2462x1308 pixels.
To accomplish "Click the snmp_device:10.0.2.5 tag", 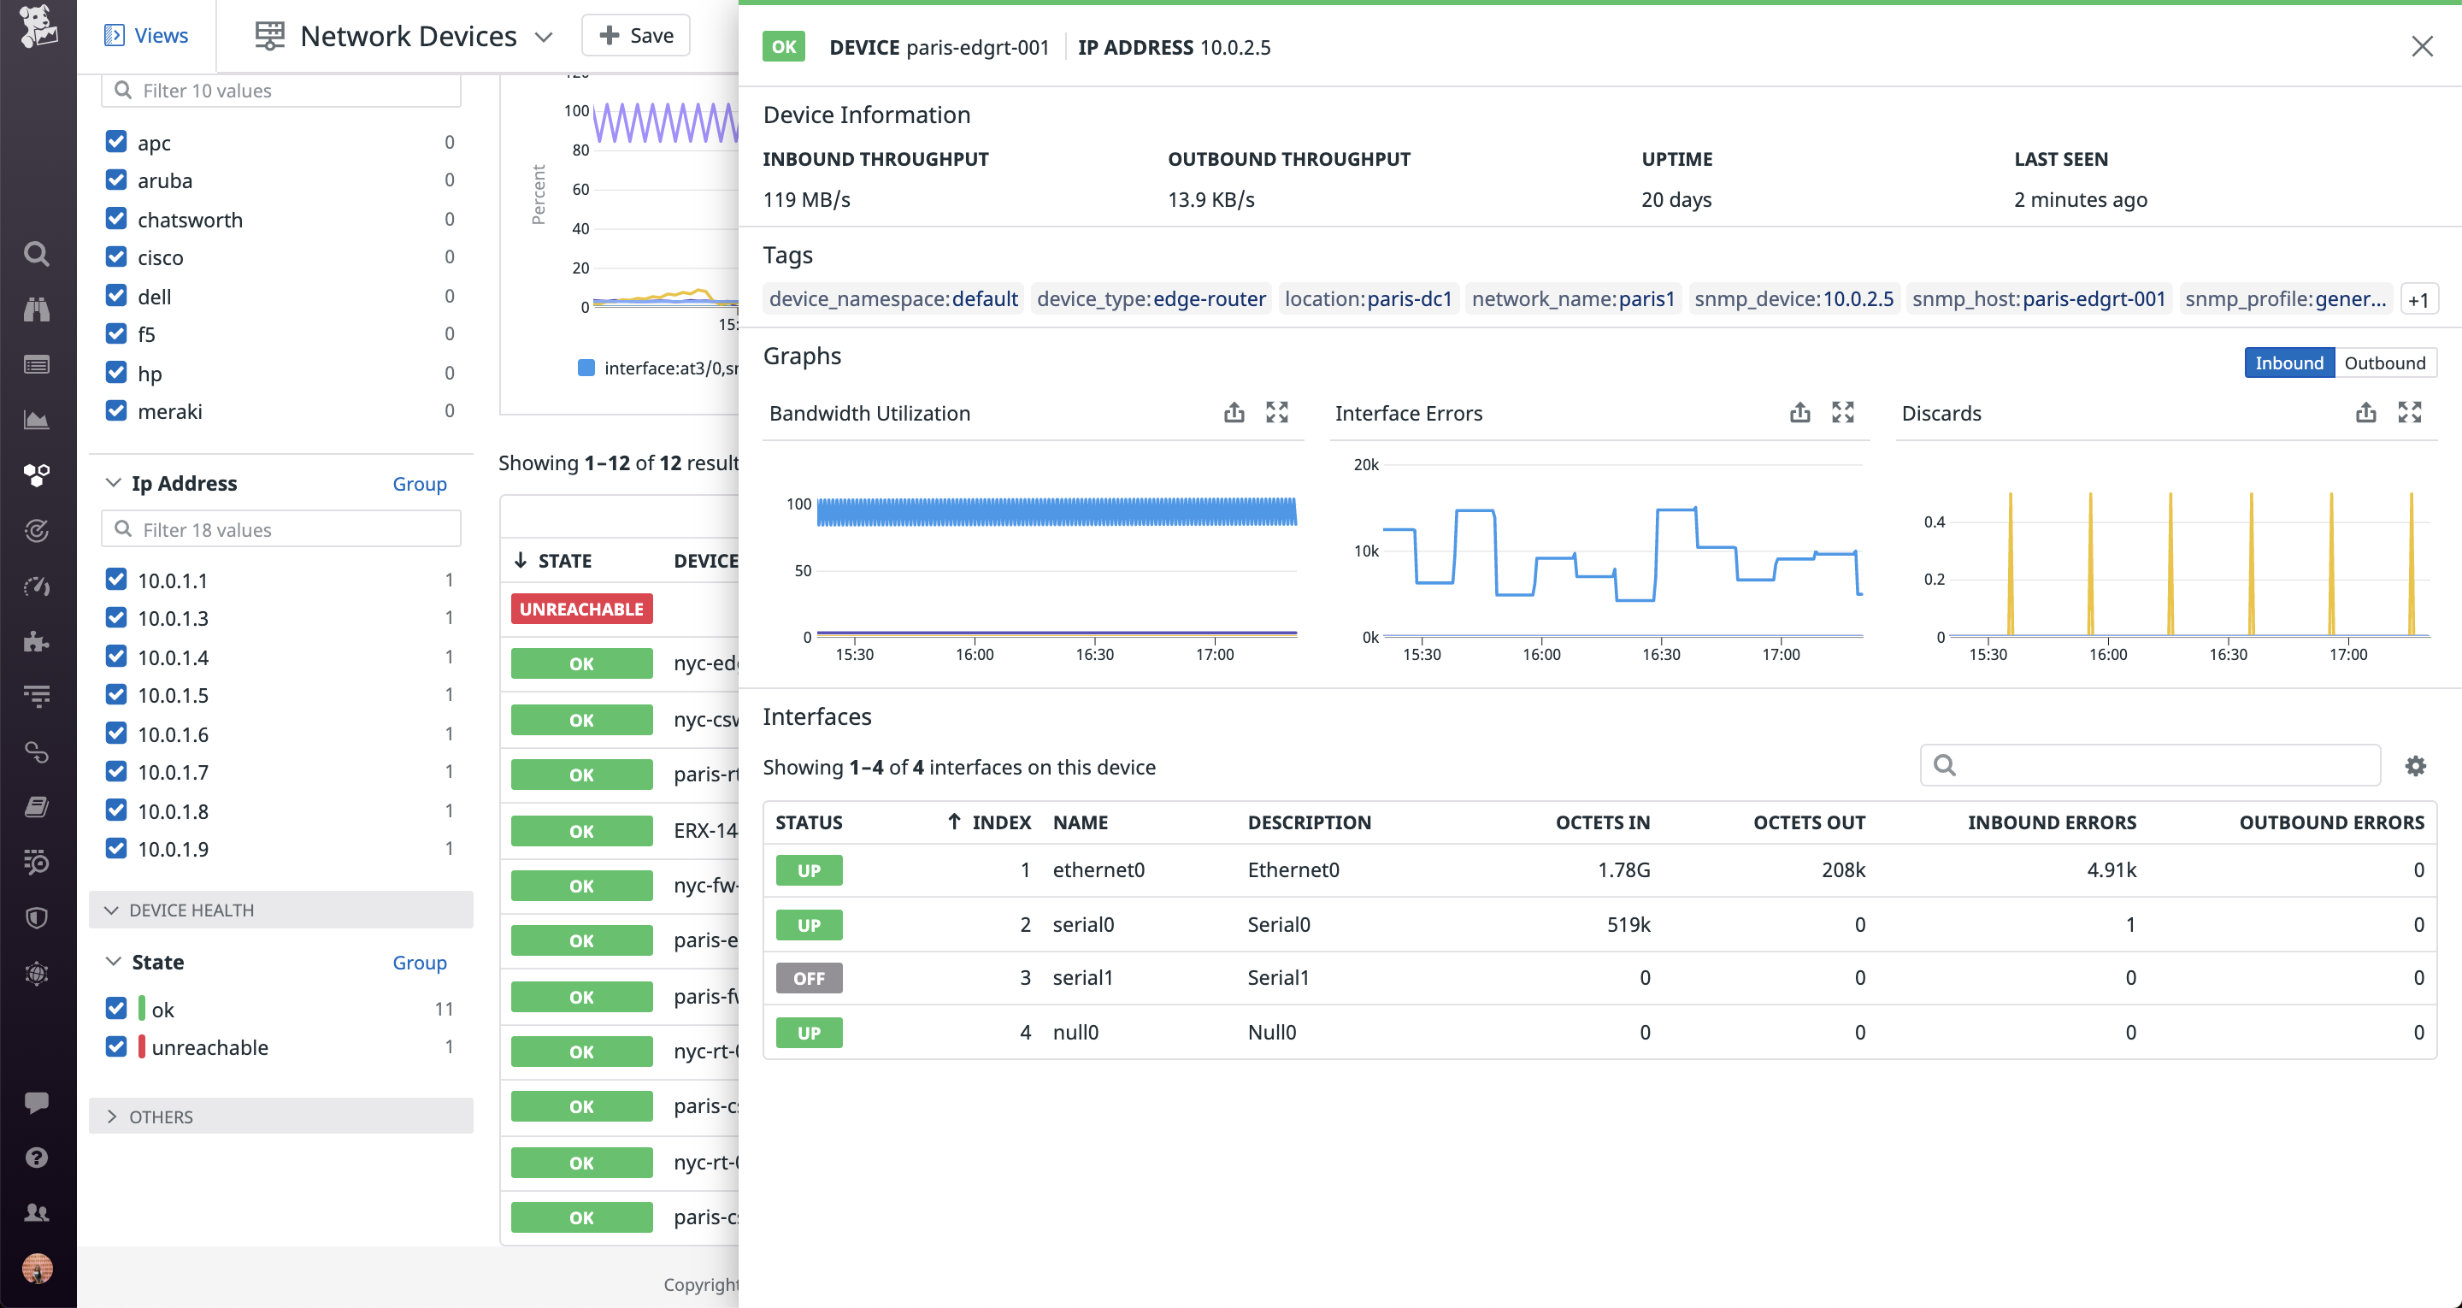I will coord(1793,298).
